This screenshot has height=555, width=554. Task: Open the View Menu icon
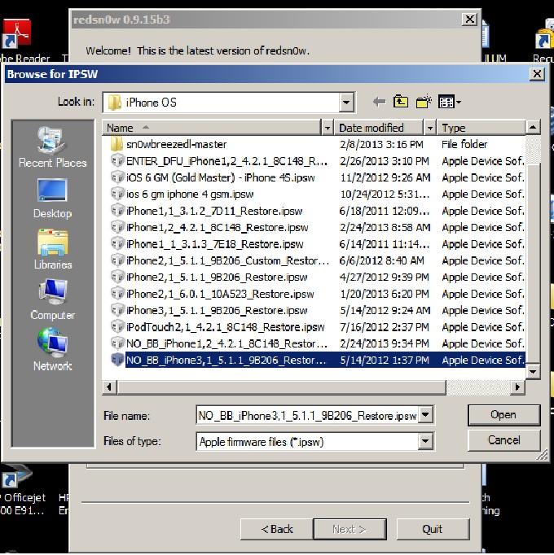click(x=446, y=103)
